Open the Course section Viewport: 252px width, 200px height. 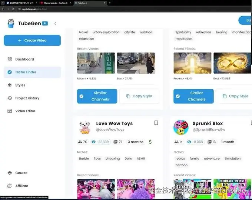click(32, 173)
